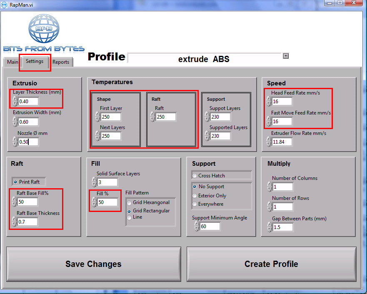Click the Number of Columns input field
This screenshot has height=294, width=367.
[x=283, y=187]
